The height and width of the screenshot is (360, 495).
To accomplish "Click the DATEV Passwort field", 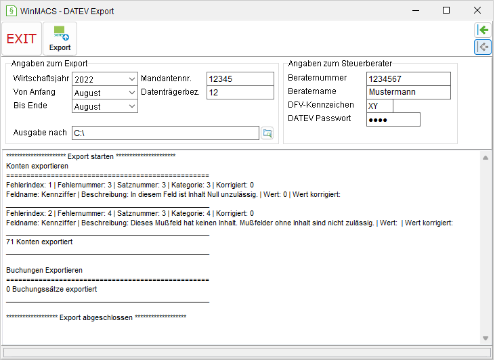I will 393,120.
